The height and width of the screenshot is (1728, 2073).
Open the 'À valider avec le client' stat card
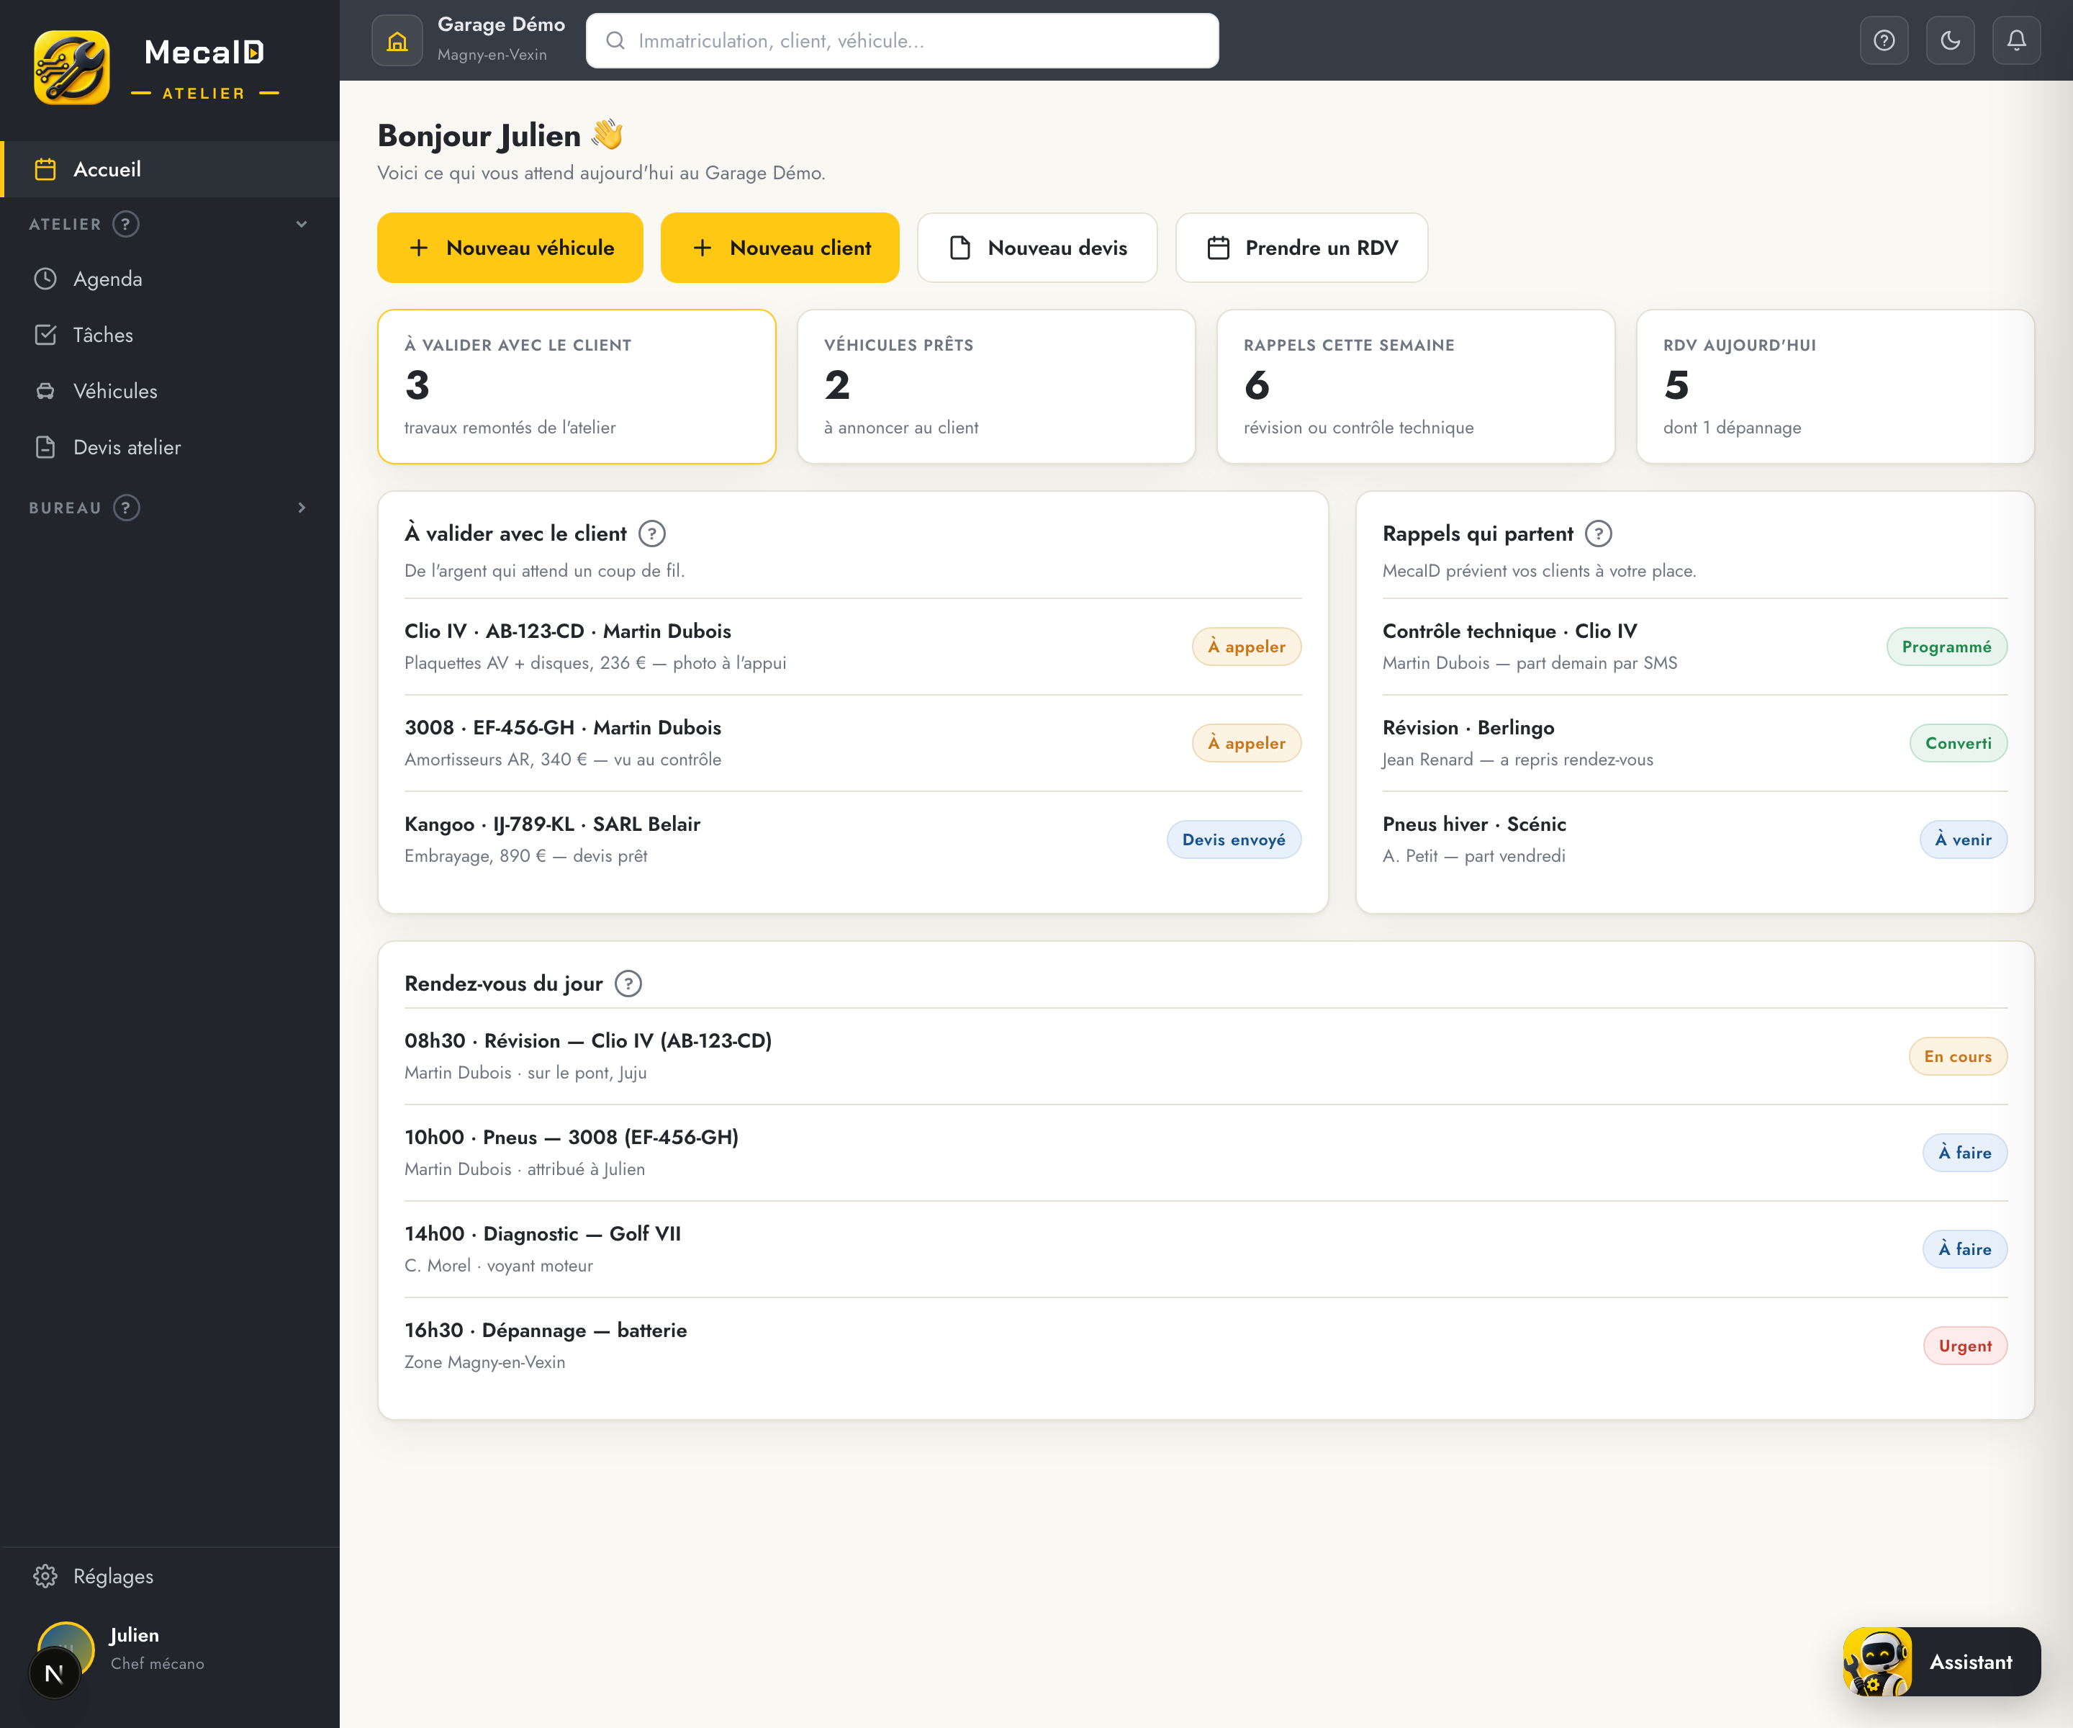(577, 387)
